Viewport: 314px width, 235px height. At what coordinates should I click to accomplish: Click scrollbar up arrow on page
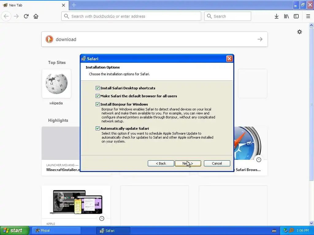(311, 25)
